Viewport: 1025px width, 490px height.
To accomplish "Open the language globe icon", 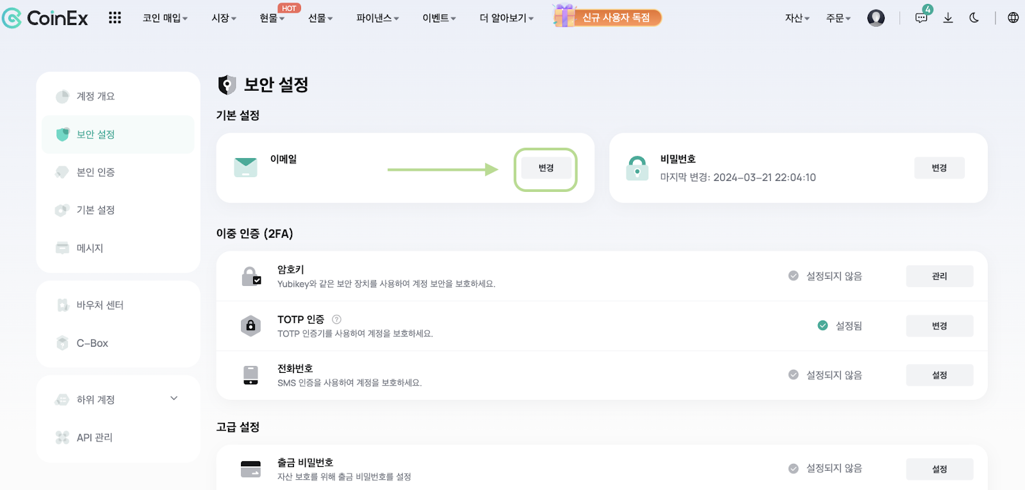I will point(1013,18).
